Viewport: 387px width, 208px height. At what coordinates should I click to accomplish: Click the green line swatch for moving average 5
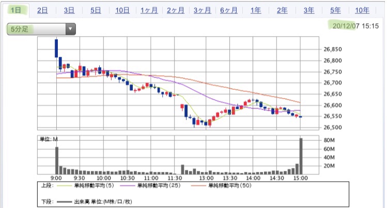pos(64,186)
